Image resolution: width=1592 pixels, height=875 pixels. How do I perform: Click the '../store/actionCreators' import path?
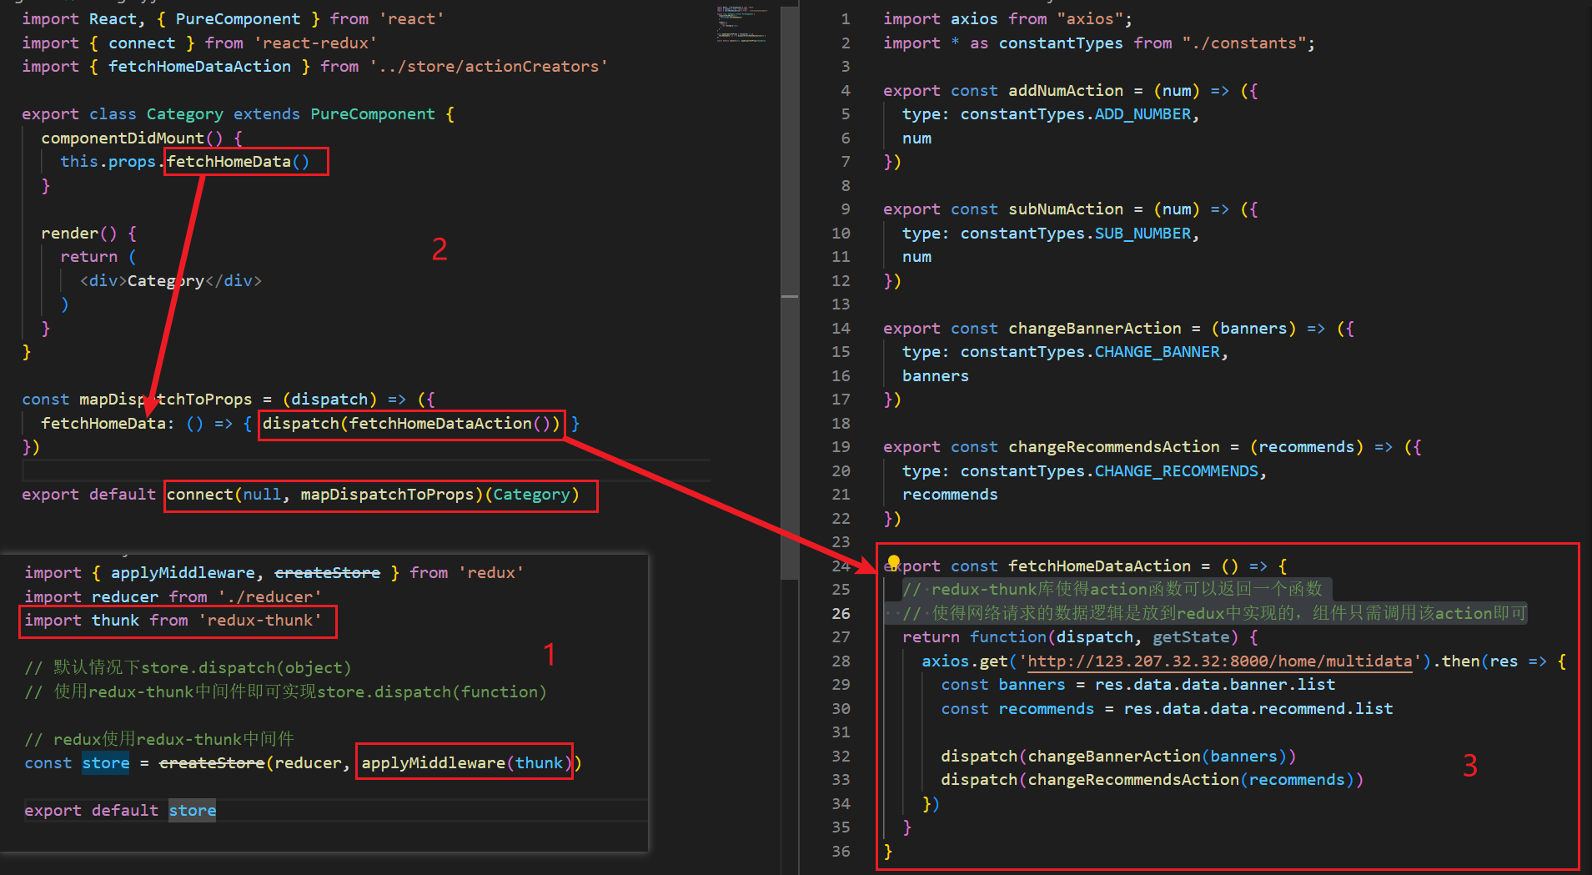click(x=489, y=67)
